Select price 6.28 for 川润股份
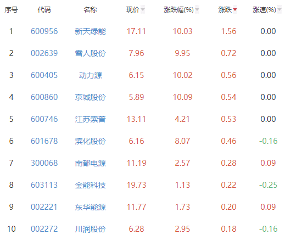291x240 pixels. pos(136,229)
